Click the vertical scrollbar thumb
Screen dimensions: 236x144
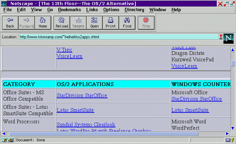(233, 63)
